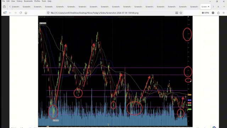Open the Bookmarks menu
This screenshot has height=128, width=227.
tap(28, 1)
